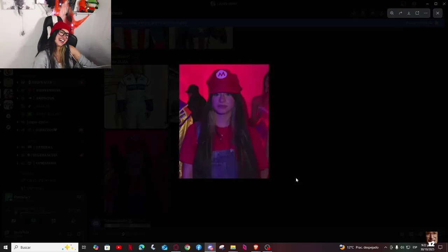Open the three-dots more options menu

pyautogui.click(x=426, y=13)
